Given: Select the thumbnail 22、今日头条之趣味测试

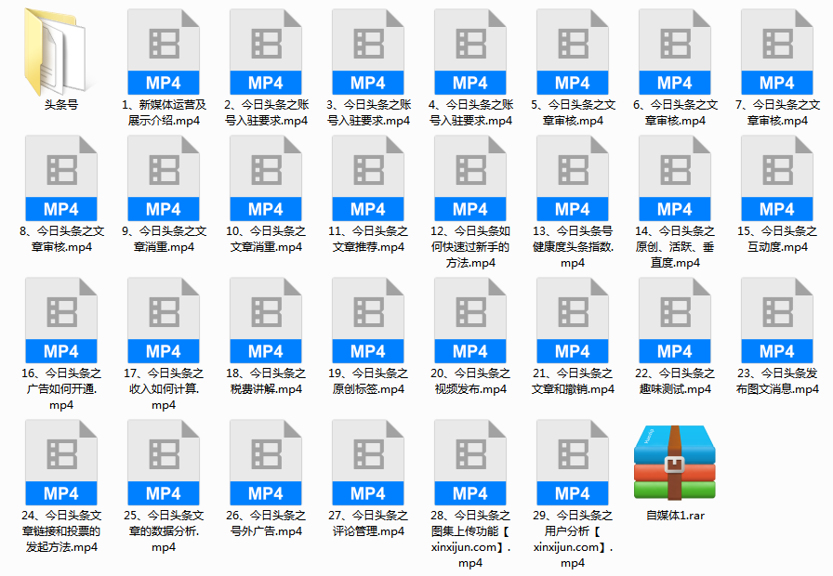Looking at the screenshot, I should click(x=674, y=321).
